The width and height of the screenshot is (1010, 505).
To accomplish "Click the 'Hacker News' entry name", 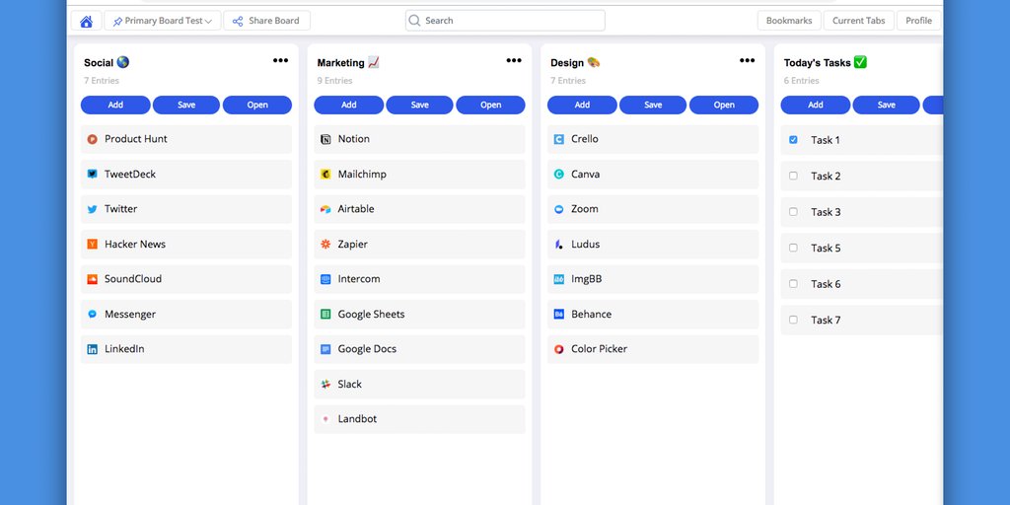I will pyautogui.click(x=135, y=245).
